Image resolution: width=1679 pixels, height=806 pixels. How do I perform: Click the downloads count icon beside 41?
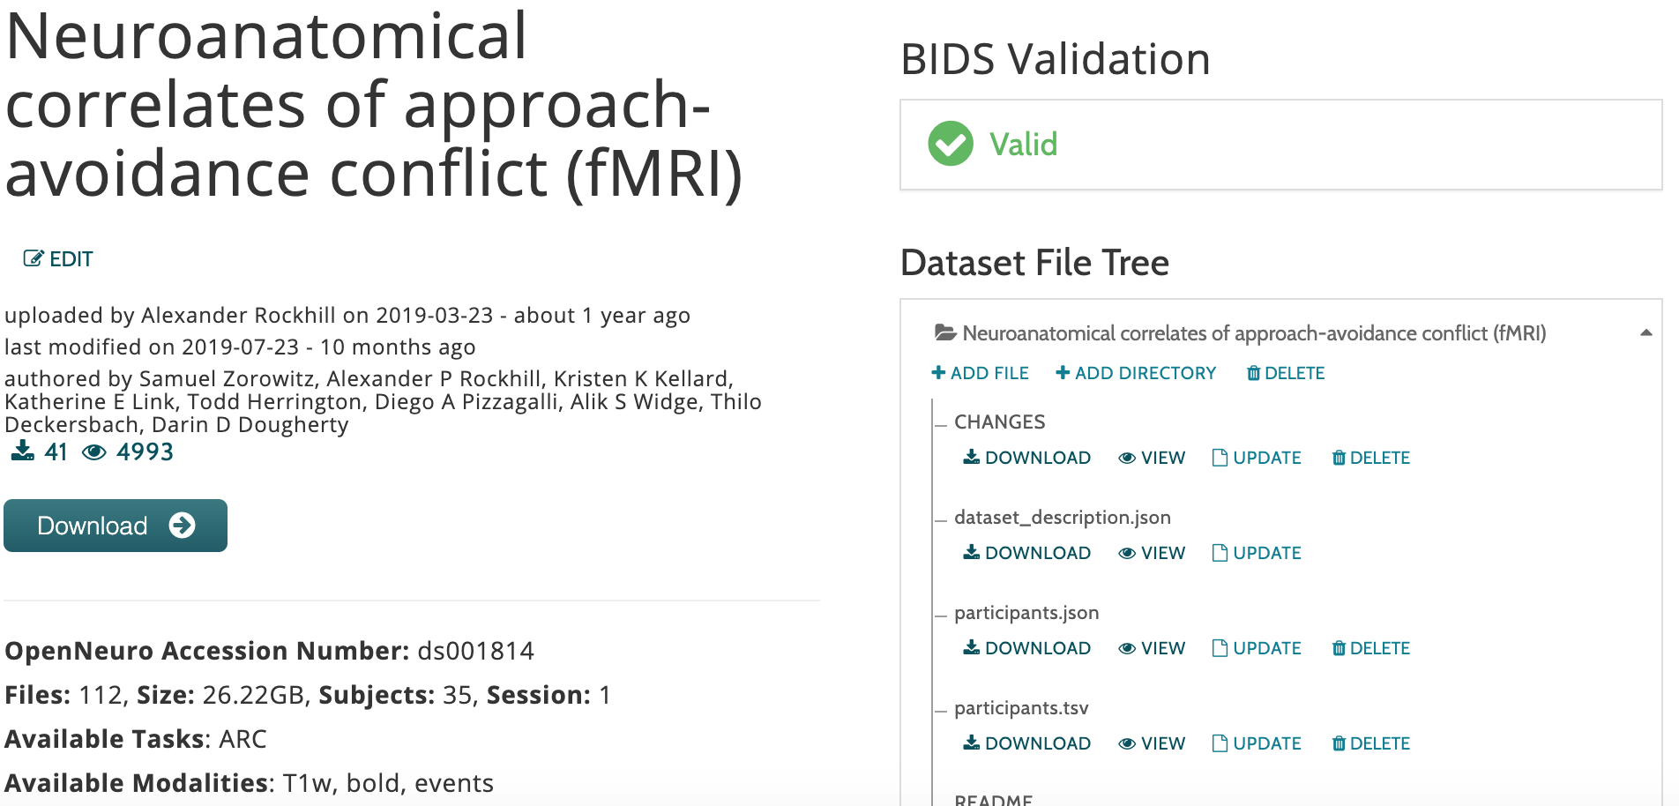click(x=23, y=452)
